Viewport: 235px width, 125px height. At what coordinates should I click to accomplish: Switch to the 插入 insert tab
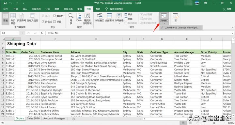pos(25,9)
